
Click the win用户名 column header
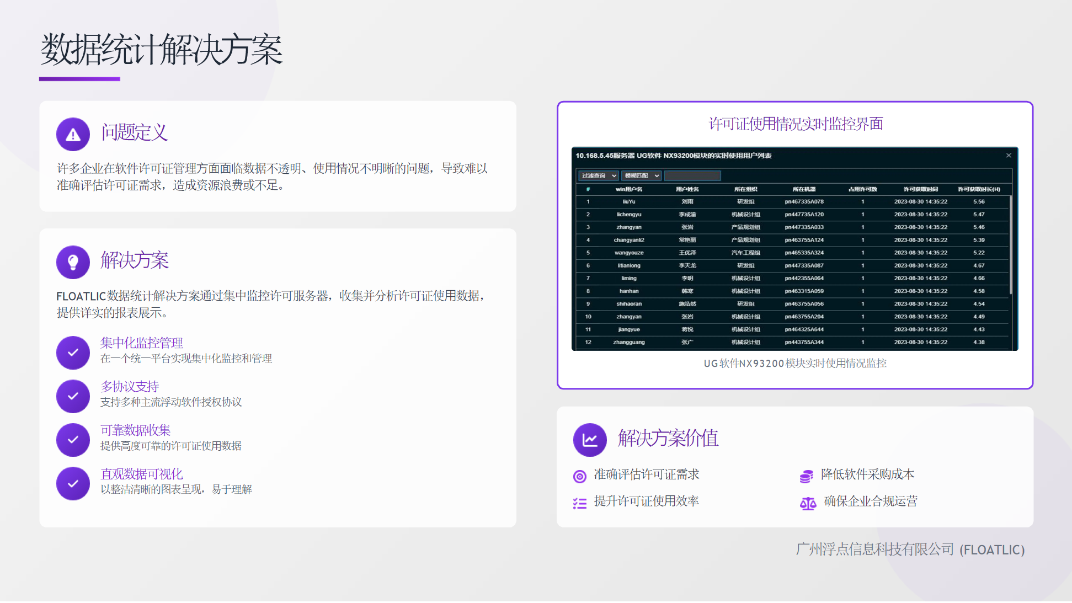pyautogui.click(x=629, y=189)
